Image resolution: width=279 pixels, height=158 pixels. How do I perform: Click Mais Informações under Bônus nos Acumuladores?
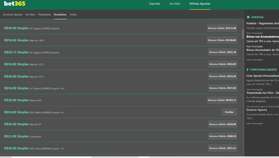[x=255, y=46]
